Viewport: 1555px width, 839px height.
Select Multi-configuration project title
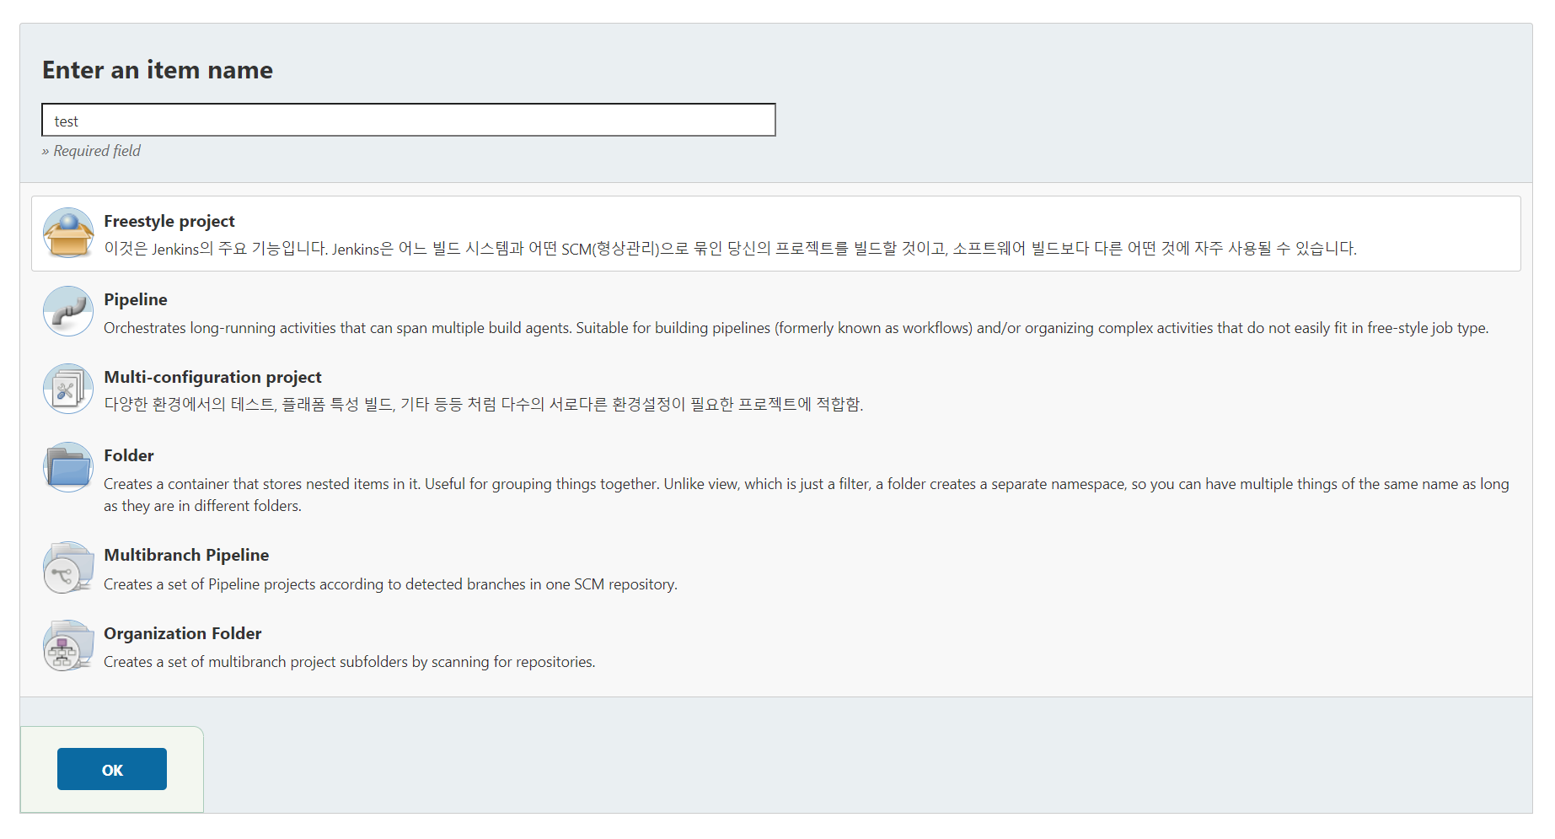pos(212,377)
